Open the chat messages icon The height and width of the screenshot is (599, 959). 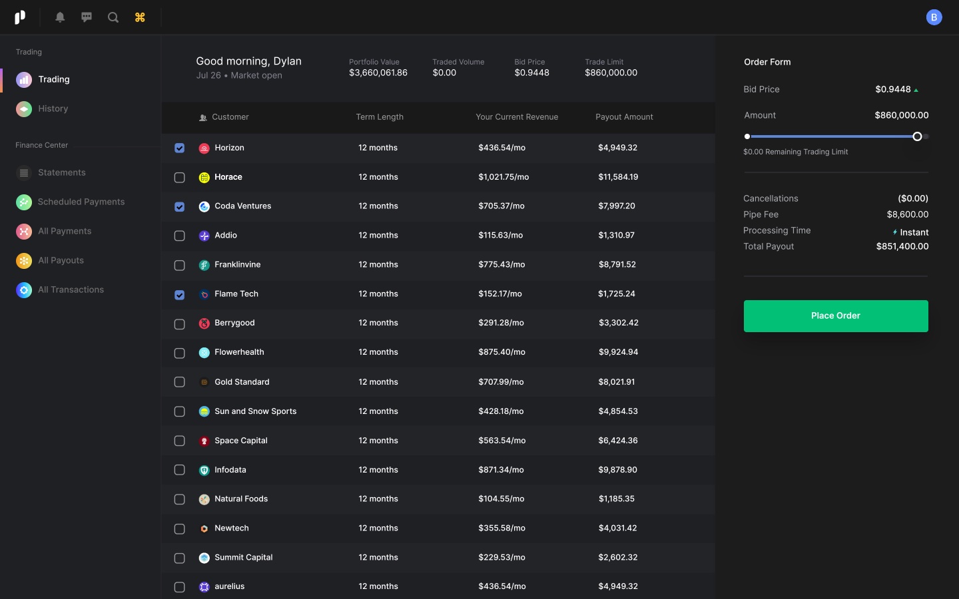[87, 17]
